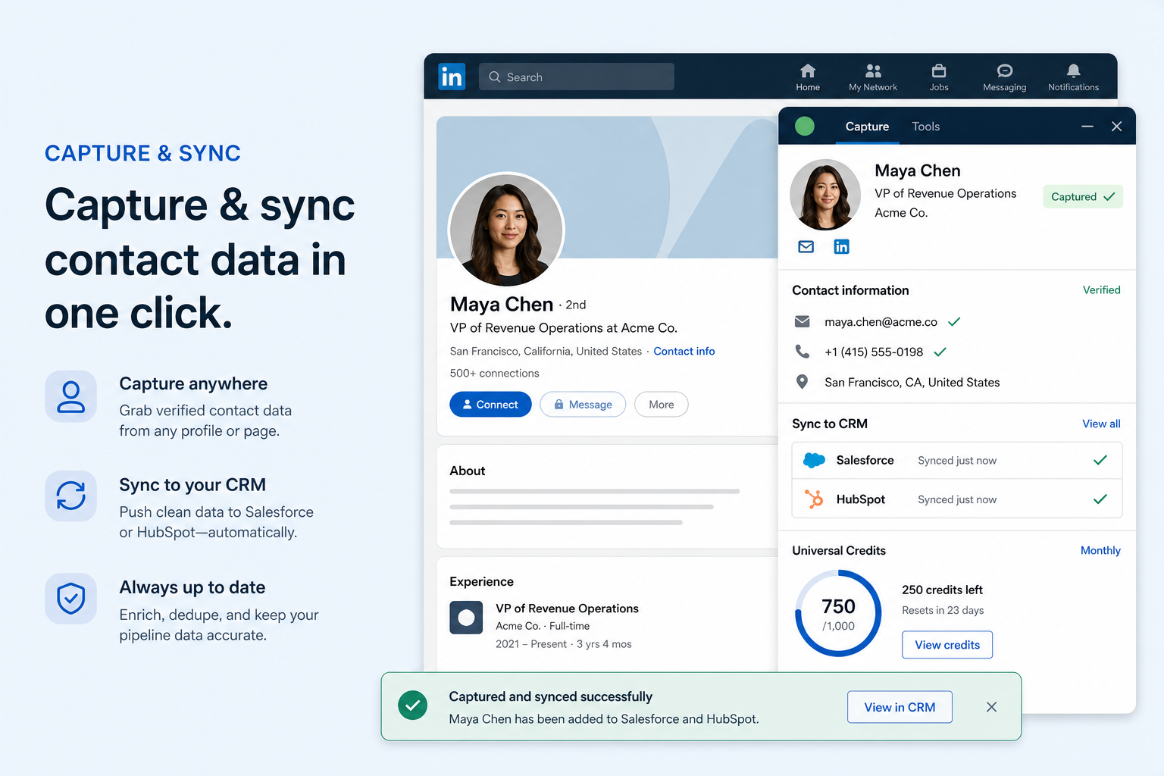The image size is (1164, 776).
Task: Click the Monthly link in Universal Credits
Action: point(1100,551)
